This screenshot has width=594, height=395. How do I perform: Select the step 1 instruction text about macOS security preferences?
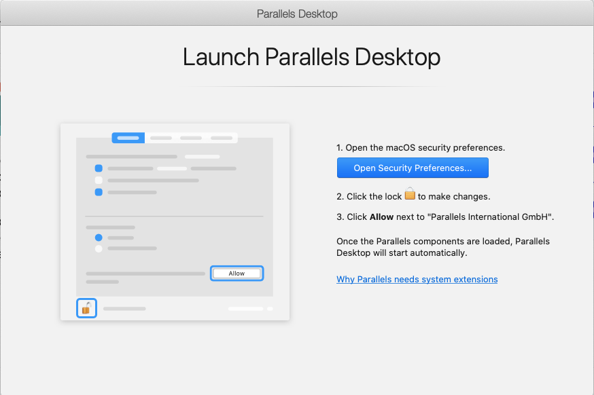pyautogui.click(x=421, y=147)
